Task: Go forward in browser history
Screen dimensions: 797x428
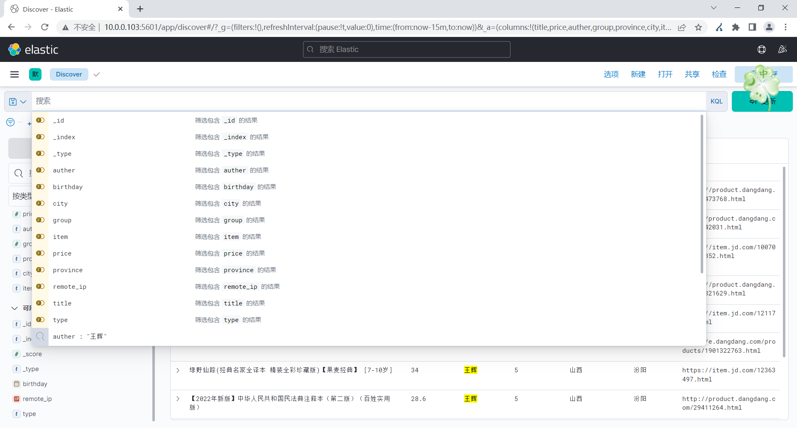Action: tap(28, 27)
